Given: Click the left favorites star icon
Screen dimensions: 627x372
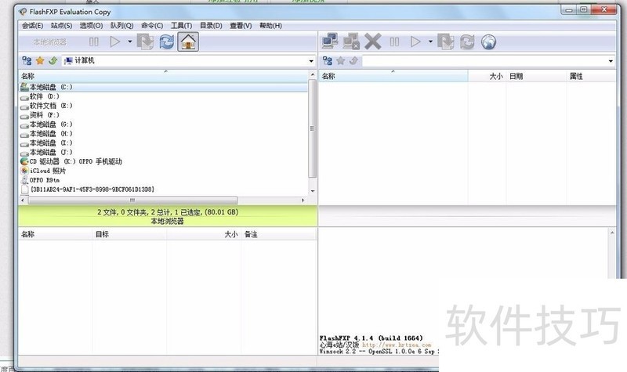Looking at the screenshot, I should [x=40, y=61].
